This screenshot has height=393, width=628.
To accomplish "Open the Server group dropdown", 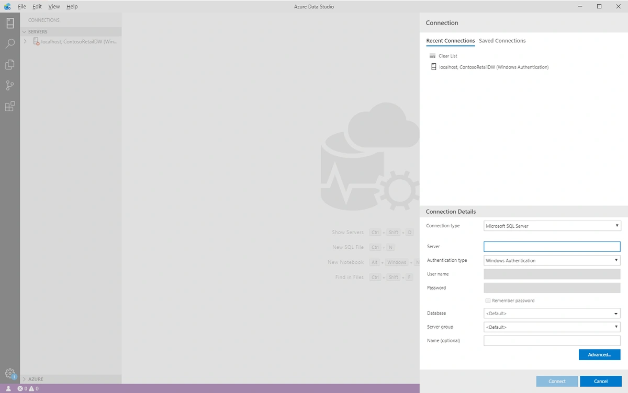I will pyautogui.click(x=552, y=327).
